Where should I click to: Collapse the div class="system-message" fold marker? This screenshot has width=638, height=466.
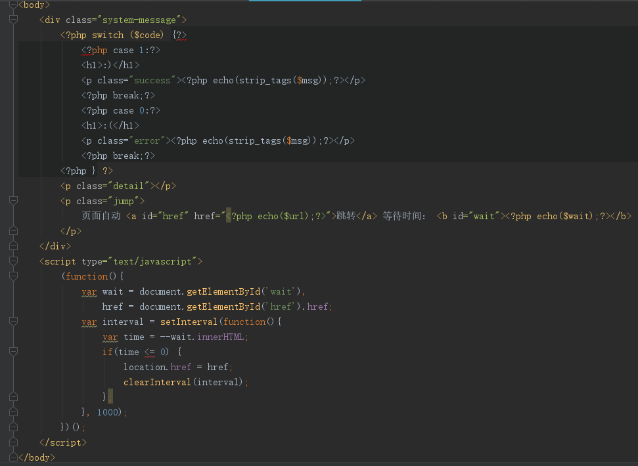(x=13, y=20)
